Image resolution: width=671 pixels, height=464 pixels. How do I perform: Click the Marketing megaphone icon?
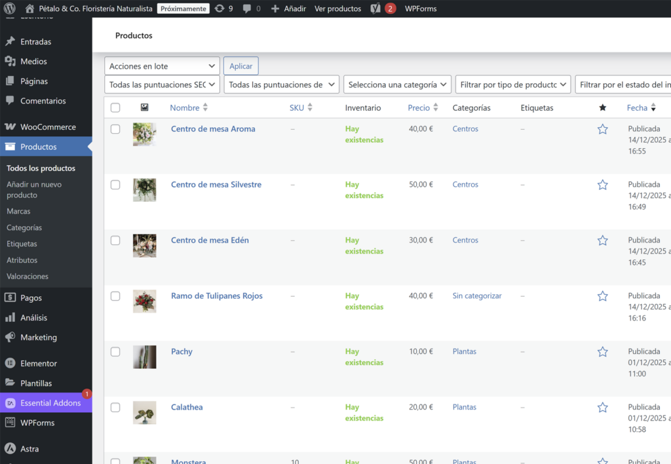click(10, 337)
